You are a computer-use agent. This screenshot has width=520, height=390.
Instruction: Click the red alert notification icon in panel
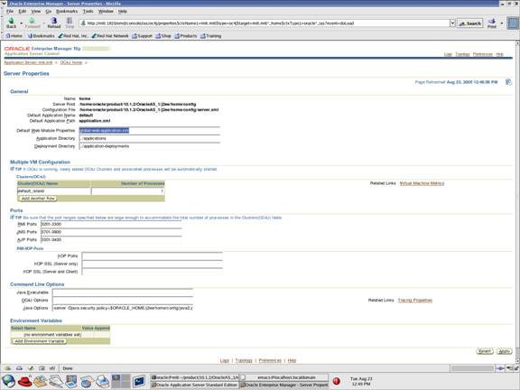336,381
